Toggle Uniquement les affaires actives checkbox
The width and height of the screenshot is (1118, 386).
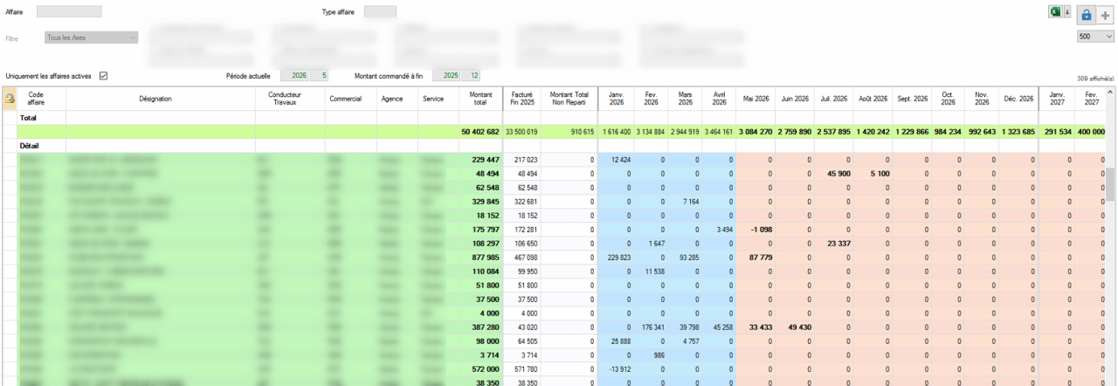coord(103,76)
